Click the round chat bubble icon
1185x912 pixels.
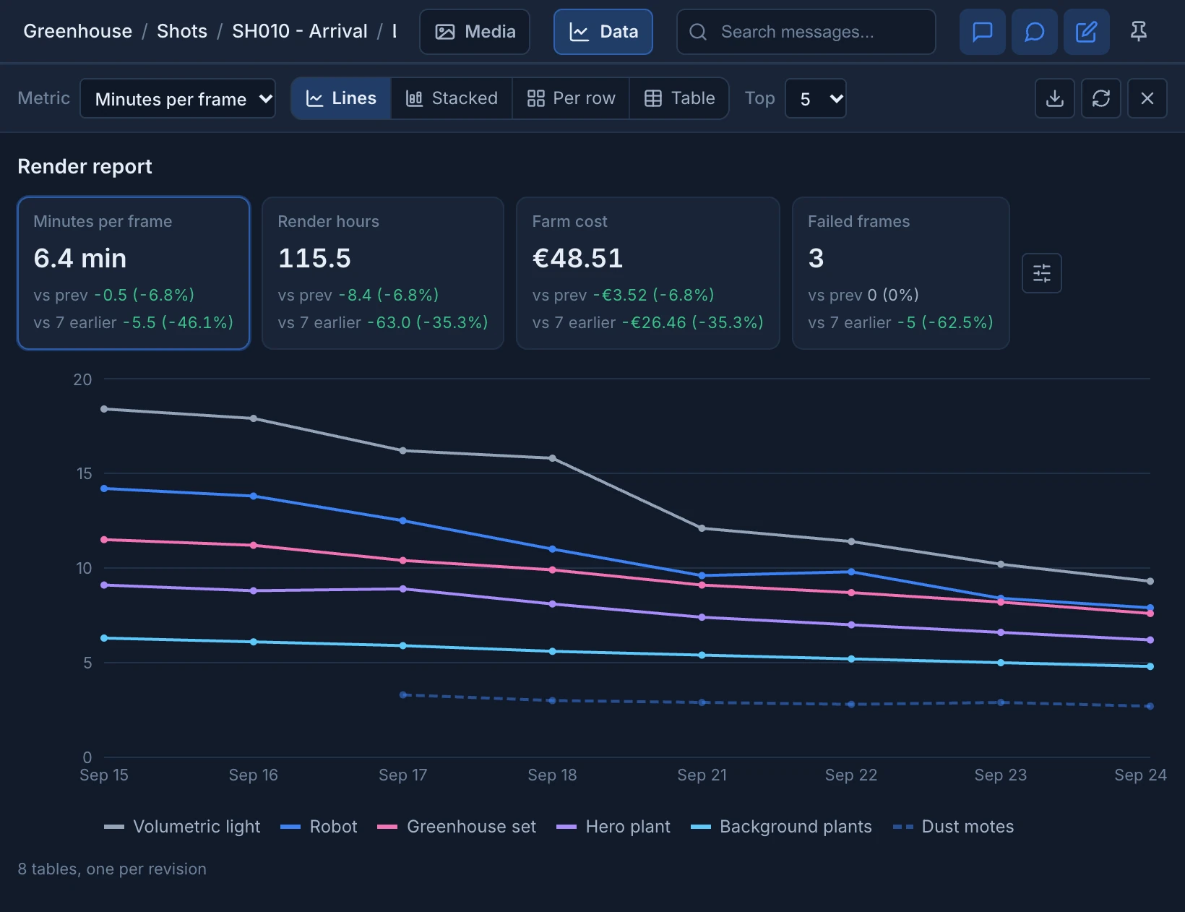tap(1034, 32)
